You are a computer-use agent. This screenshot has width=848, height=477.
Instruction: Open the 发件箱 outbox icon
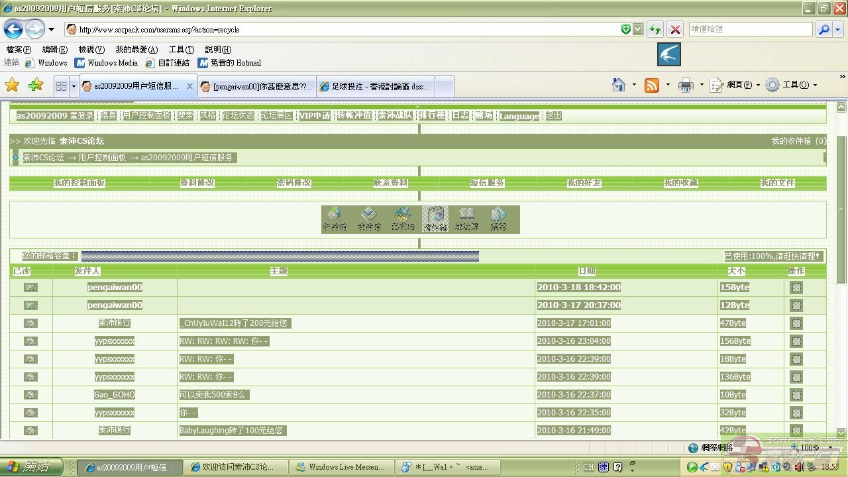(369, 219)
